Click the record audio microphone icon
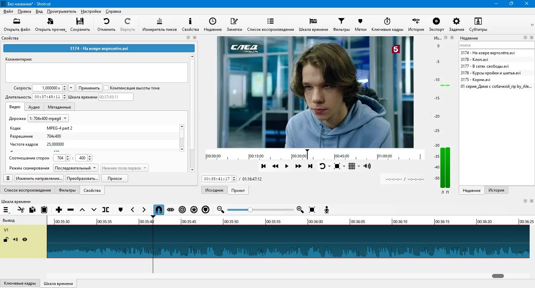Image resolution: width=535 pixels, height=288 pixels. click(327, 210)
